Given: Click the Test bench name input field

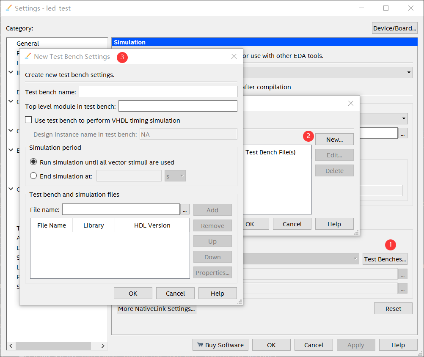Looking at the screenshot, I should tap(158, 92).
